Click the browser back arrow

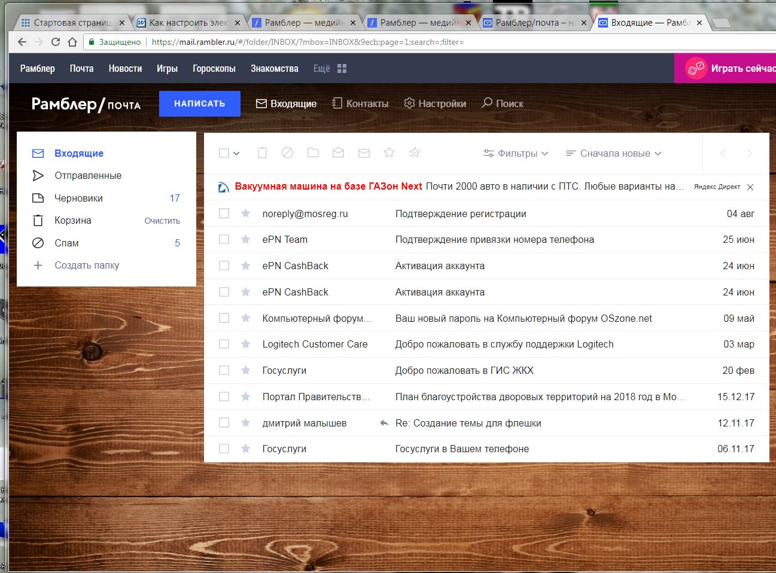pos(22,42)
